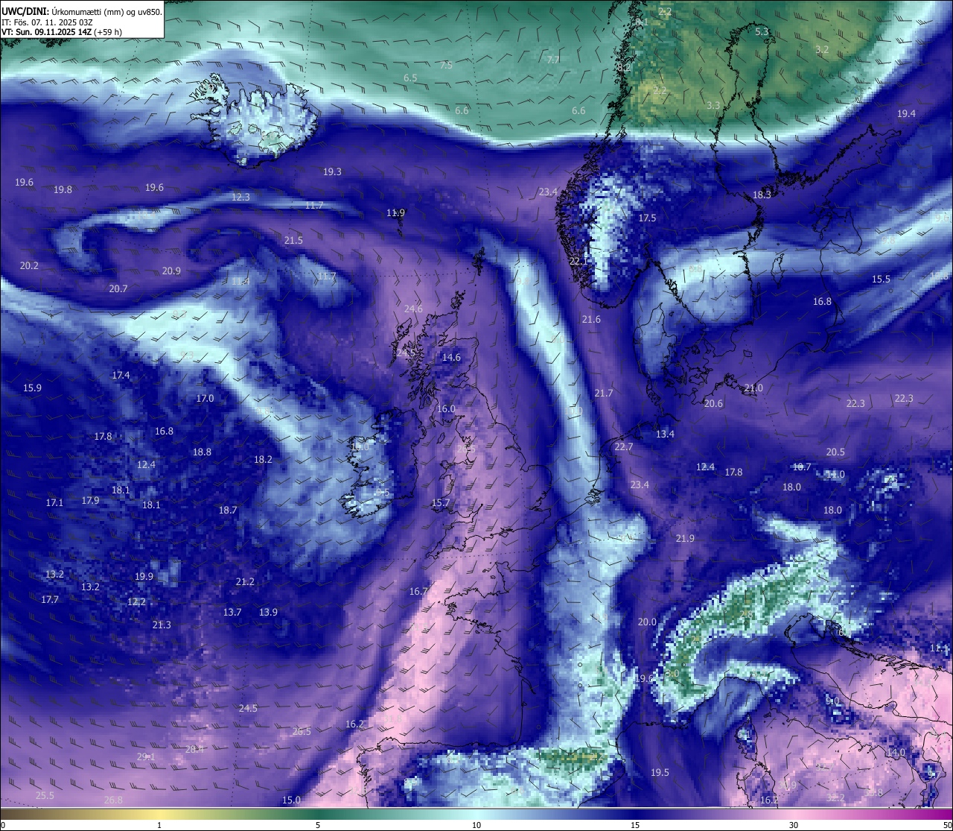Click the 17.7 value at lower left
953x831 pixels.
[x=50, y=599]
